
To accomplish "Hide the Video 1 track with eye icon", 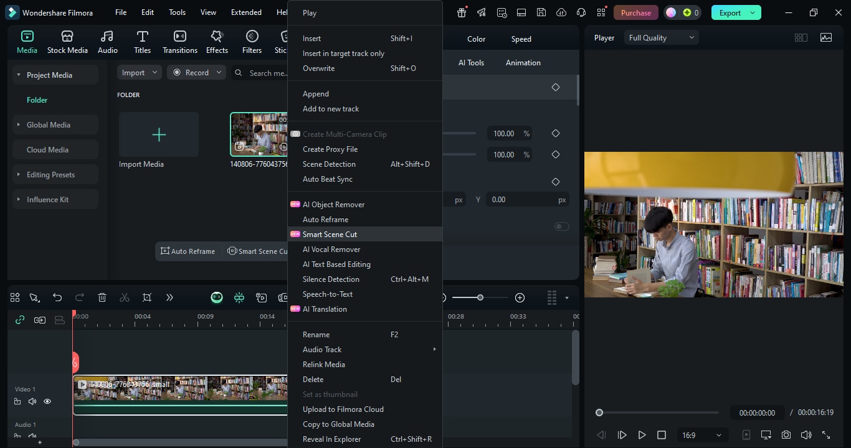I will [47, 401].
